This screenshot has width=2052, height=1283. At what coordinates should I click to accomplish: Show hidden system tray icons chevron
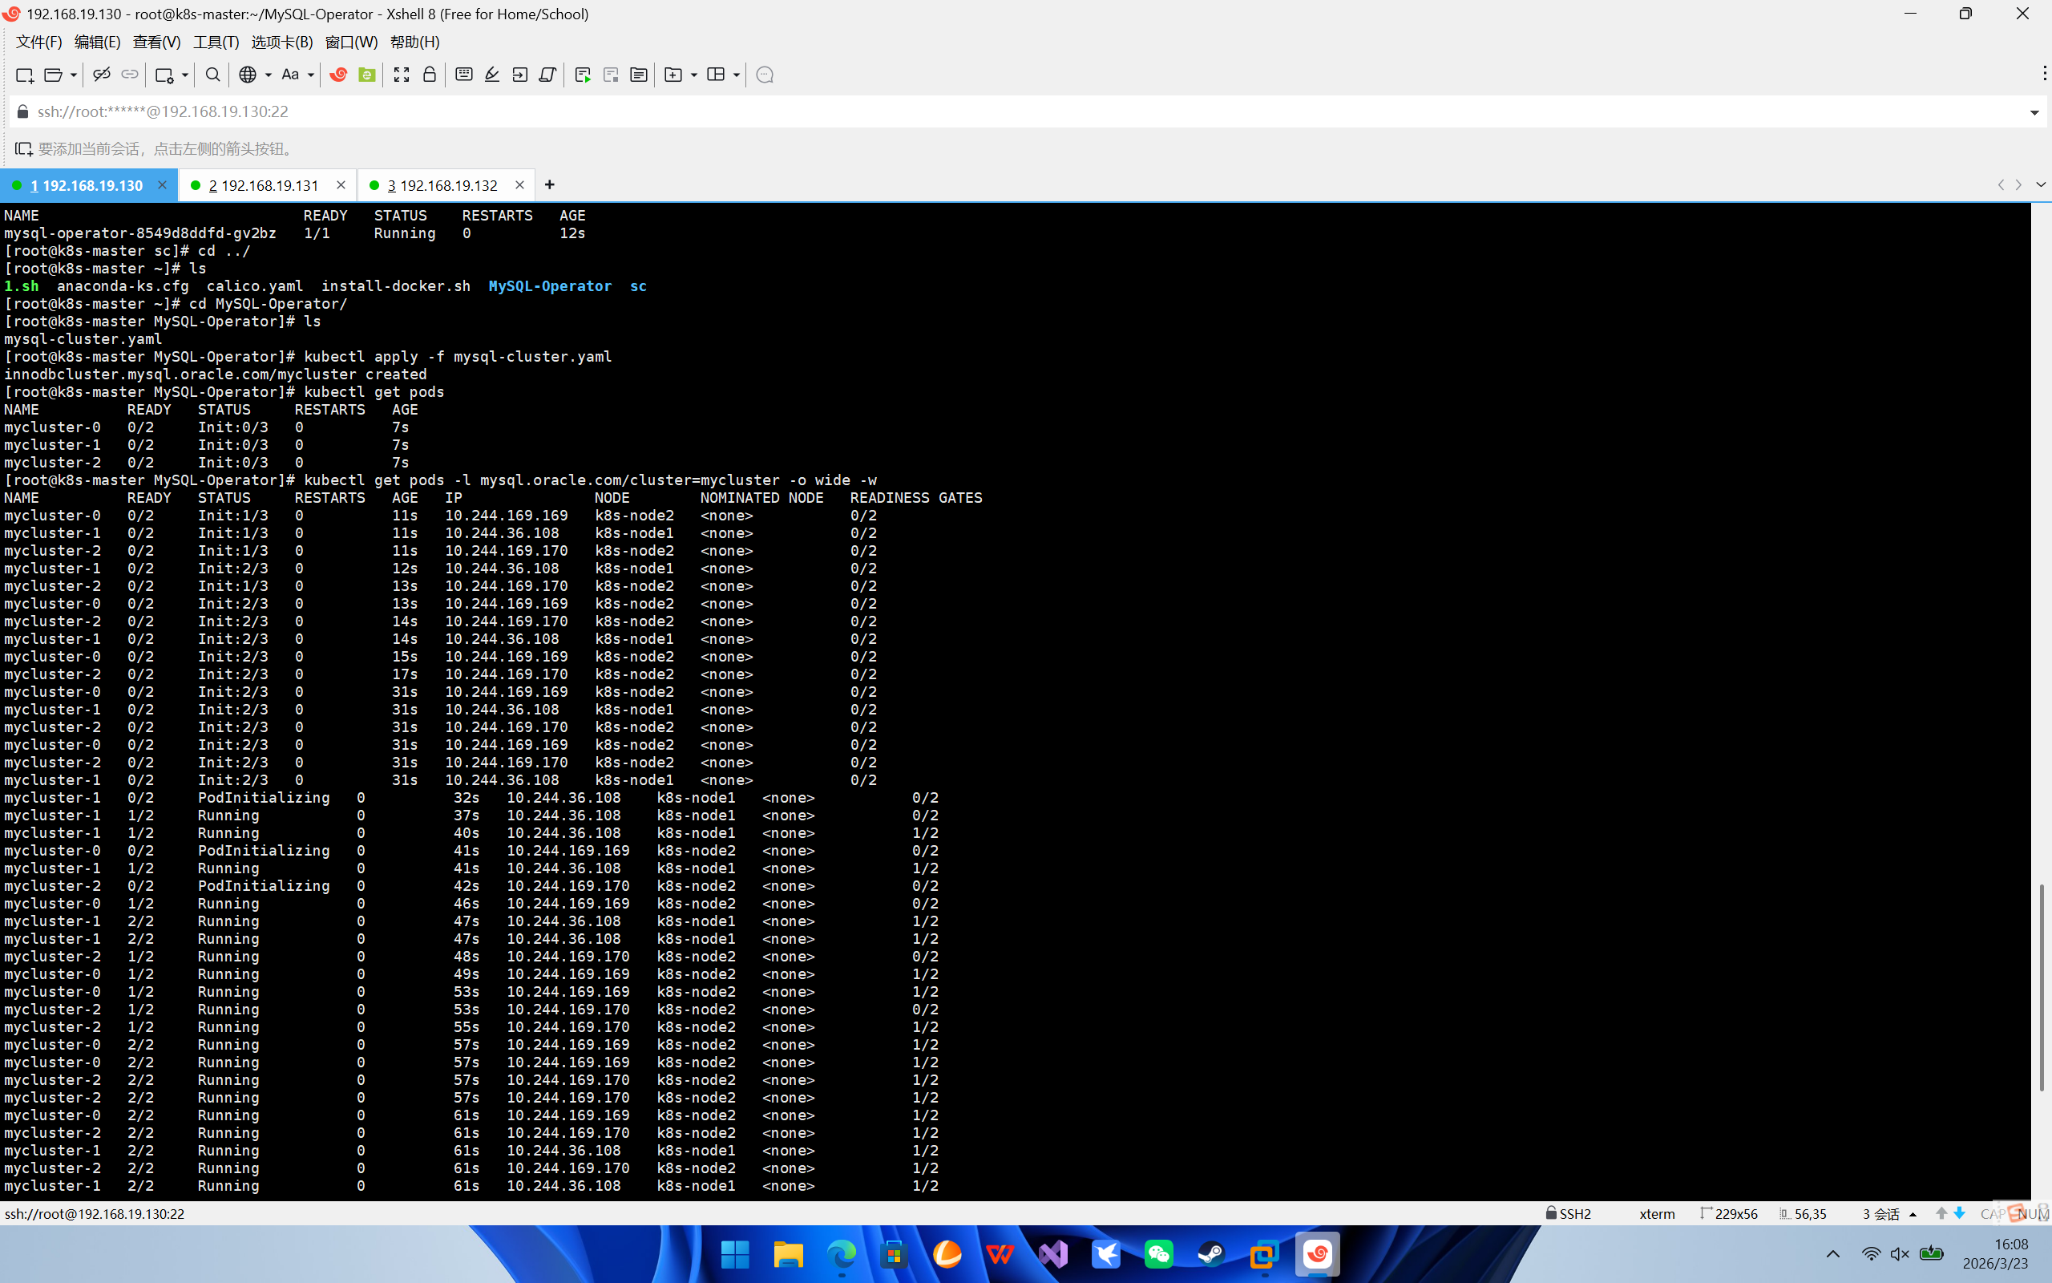[1832, 1254]
